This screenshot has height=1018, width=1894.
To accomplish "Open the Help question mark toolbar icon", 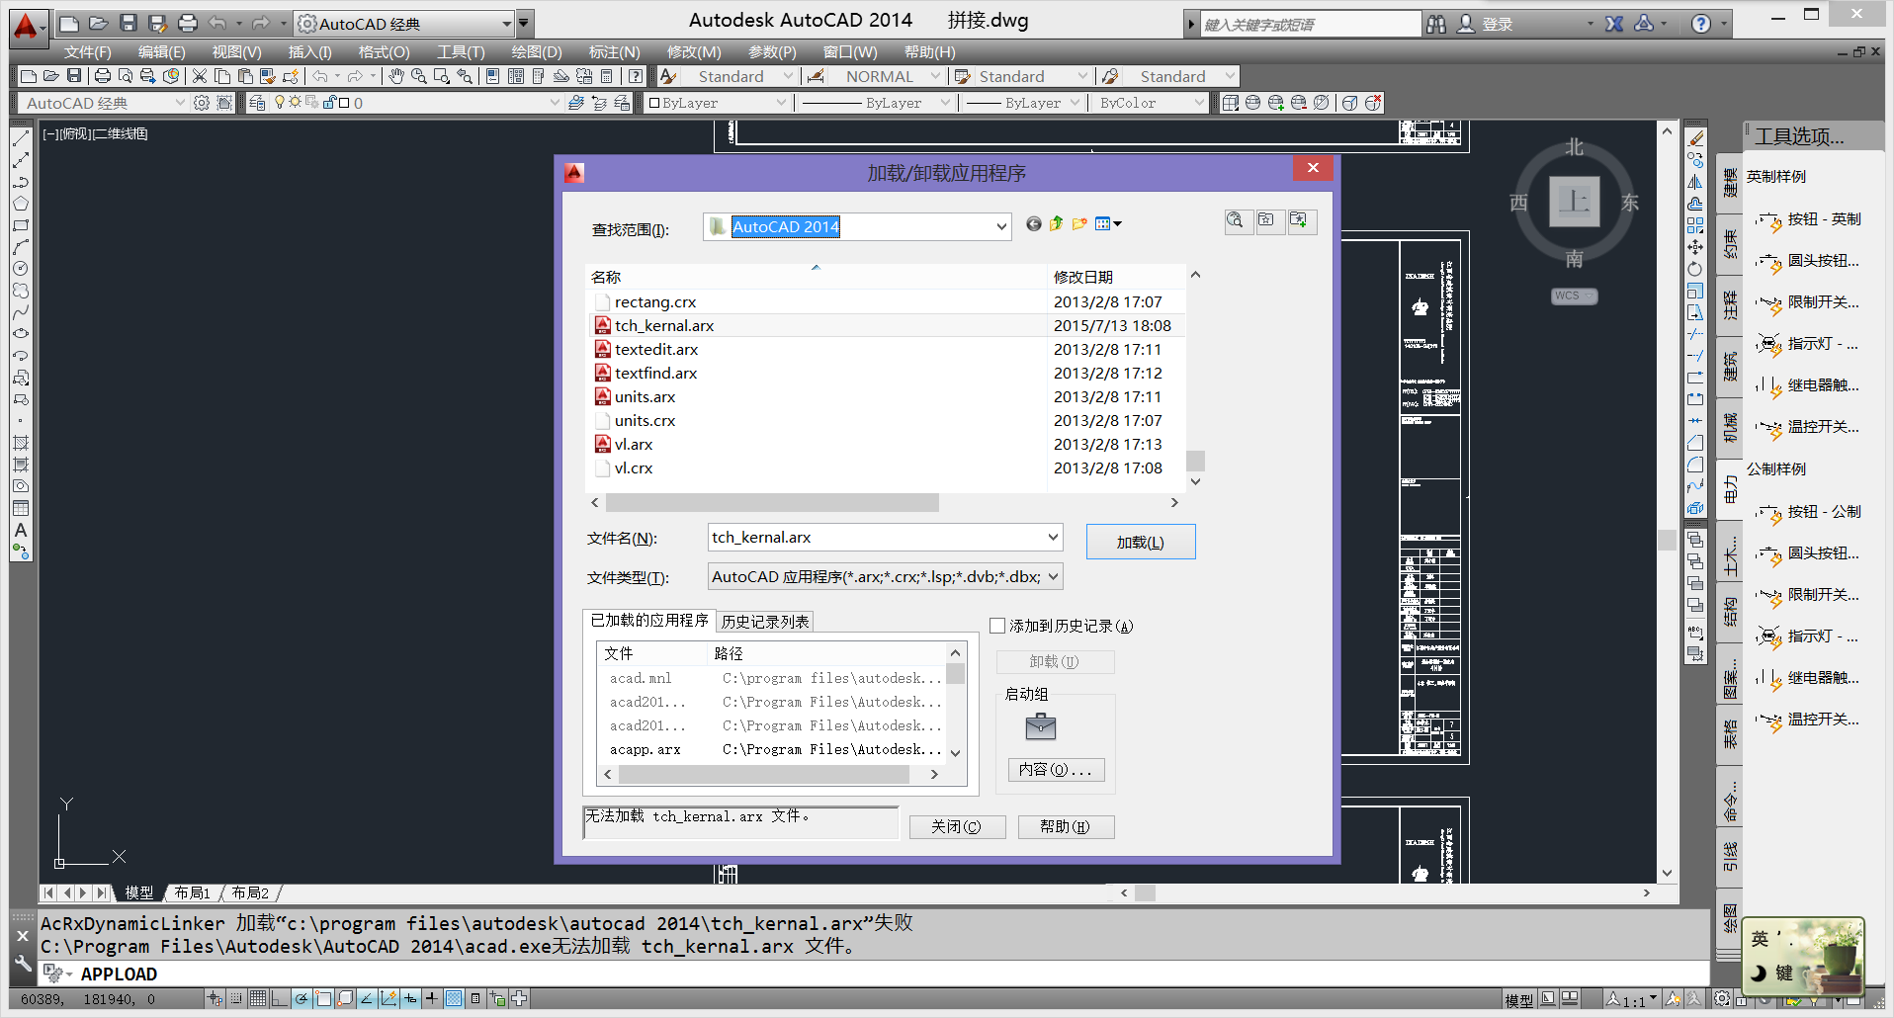I will click(x=636, y=76).
